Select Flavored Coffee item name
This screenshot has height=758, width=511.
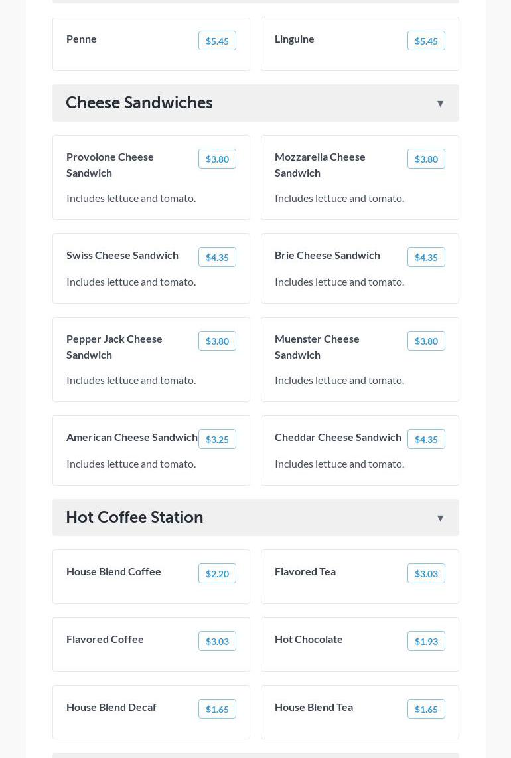[x=105, y=639]
